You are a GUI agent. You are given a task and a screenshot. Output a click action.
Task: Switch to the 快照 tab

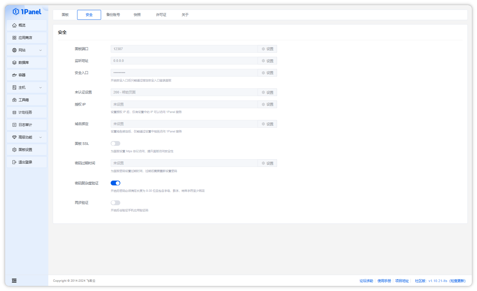coord(137,15)
